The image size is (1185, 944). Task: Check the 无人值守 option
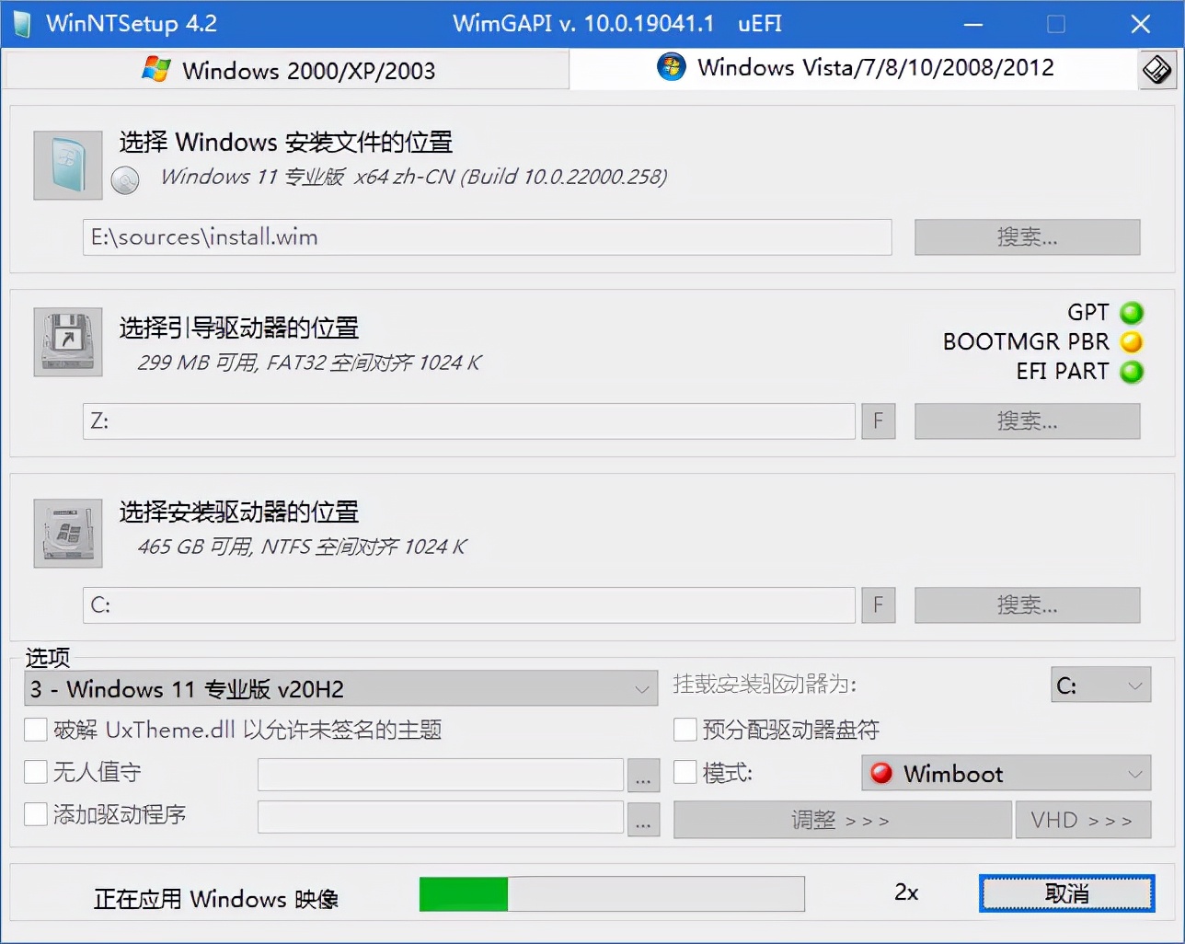point(35,773)
